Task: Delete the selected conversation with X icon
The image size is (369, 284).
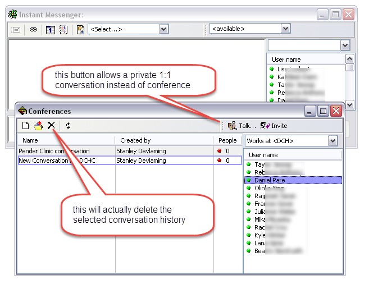Action: coord(51,126)
